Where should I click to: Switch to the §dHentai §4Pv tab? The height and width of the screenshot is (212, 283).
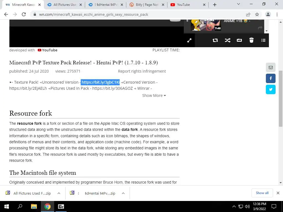pyautogui.click(x=106, y=5)
